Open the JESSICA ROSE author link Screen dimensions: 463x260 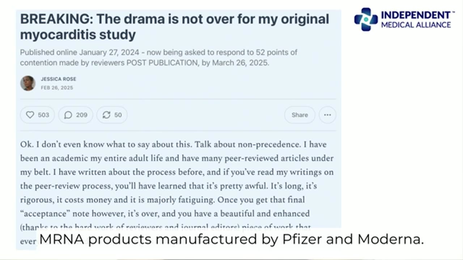coord(59,79)
